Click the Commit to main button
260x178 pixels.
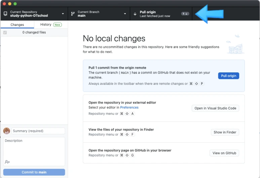(x=34, y=172)
